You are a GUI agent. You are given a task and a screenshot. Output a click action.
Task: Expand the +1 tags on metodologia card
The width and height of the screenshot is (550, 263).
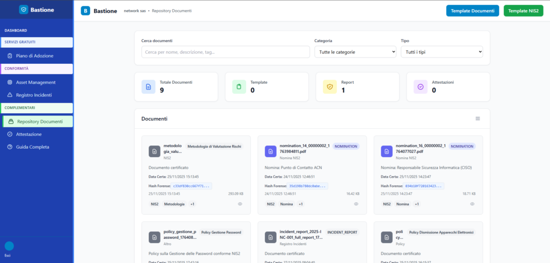tap(192, 204)
